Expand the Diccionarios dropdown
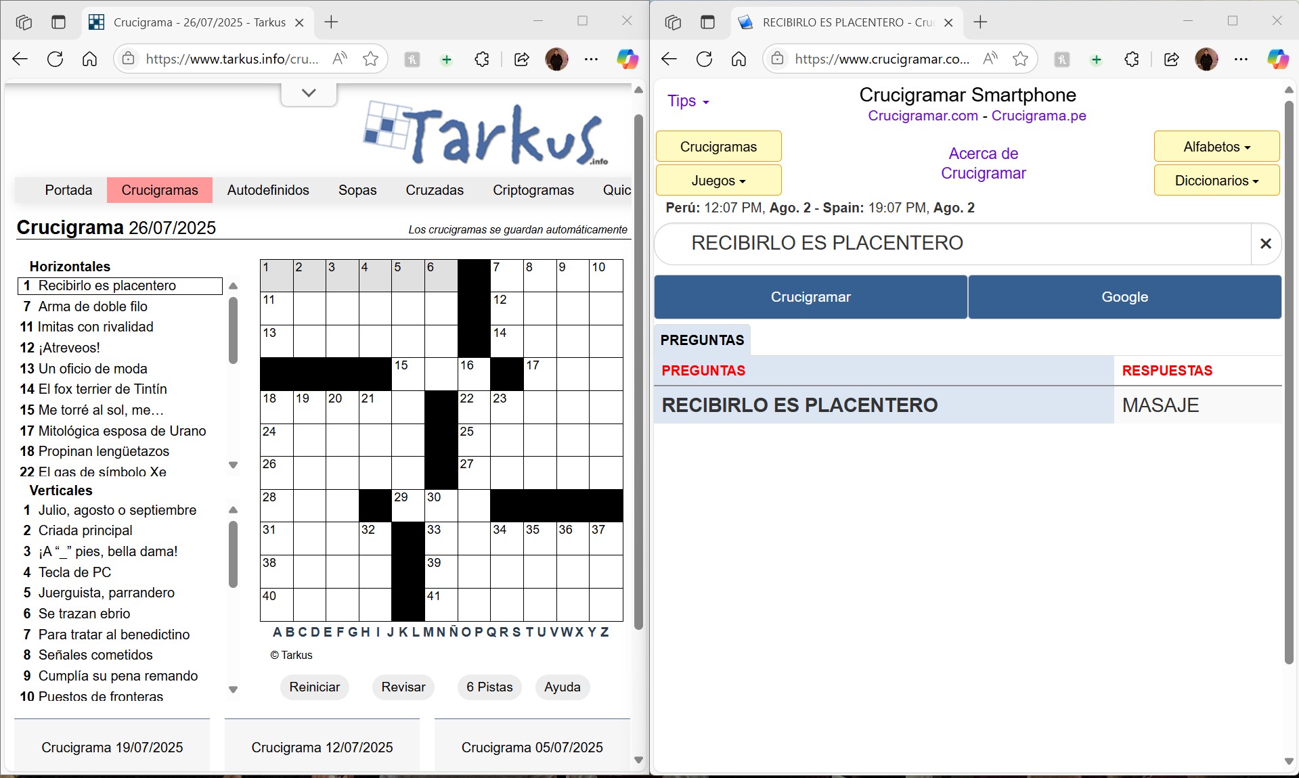The height and width of the screenshot is (778, 1299). pos(1216,181)
